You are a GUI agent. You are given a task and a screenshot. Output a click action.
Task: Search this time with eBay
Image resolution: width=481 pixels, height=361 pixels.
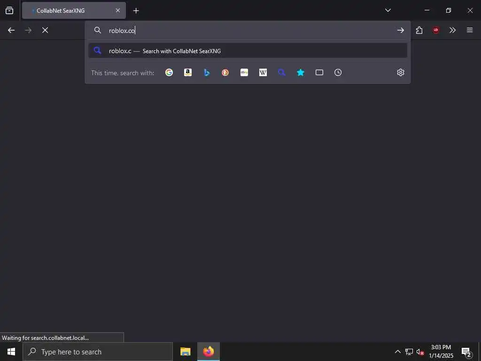click(244, 72)
